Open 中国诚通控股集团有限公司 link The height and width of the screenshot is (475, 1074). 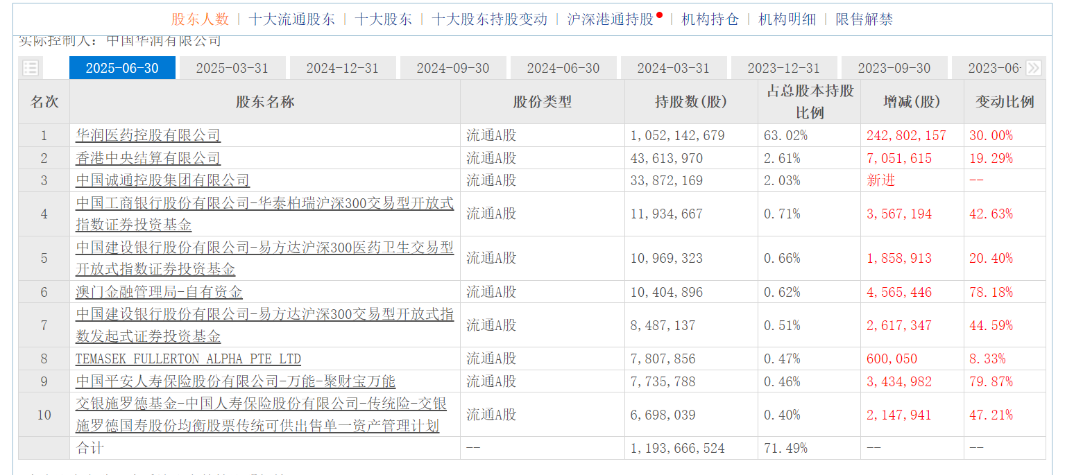pos(162,180)
